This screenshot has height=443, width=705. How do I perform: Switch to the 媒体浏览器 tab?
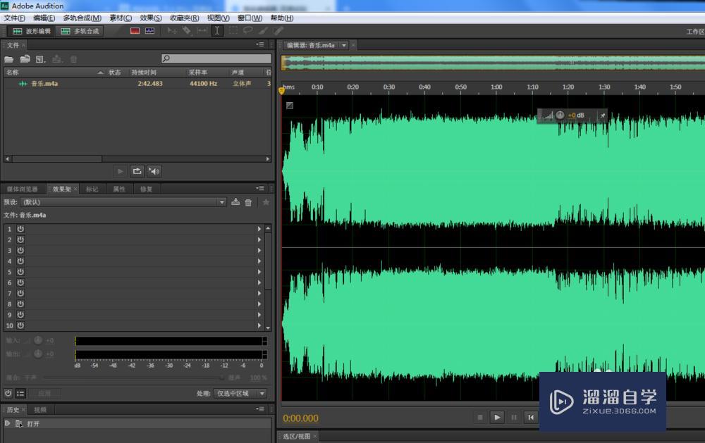click(x=23, y=189)
